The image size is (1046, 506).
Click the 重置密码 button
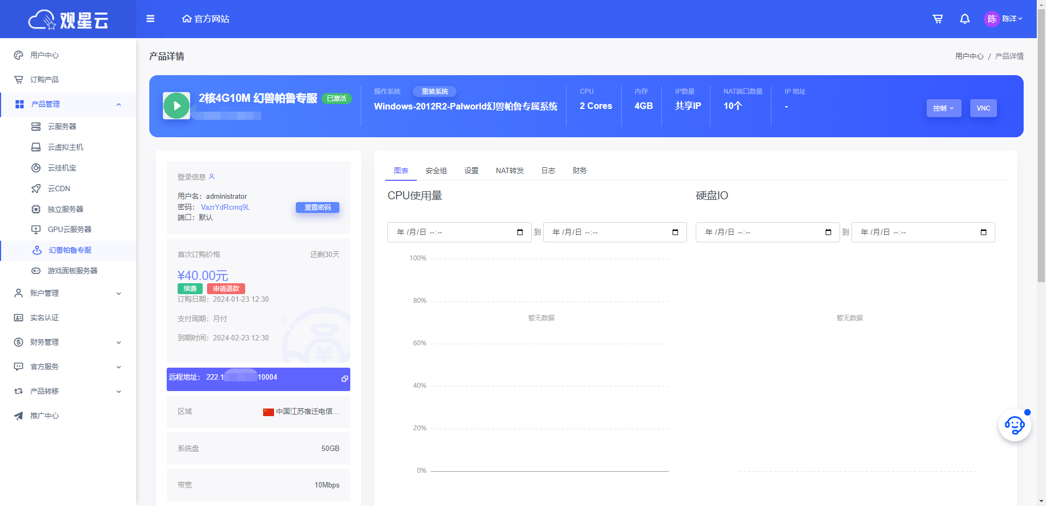(x=317, y=208)
